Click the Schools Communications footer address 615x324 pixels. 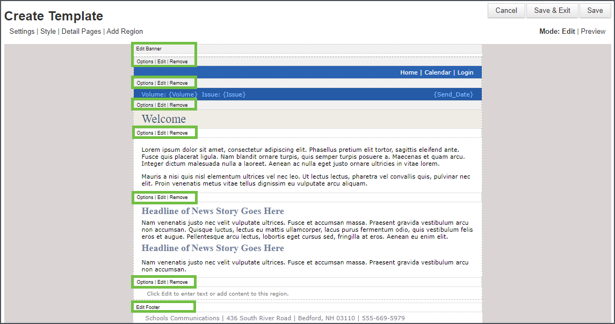pyautogui.click(x=275, y=318)
